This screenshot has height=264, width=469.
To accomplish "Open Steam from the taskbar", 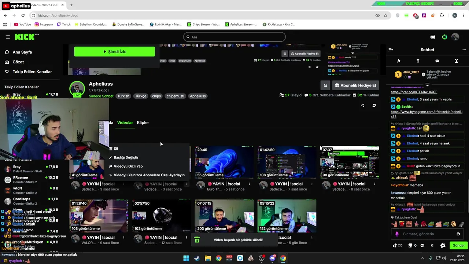I will click(197, 258).
